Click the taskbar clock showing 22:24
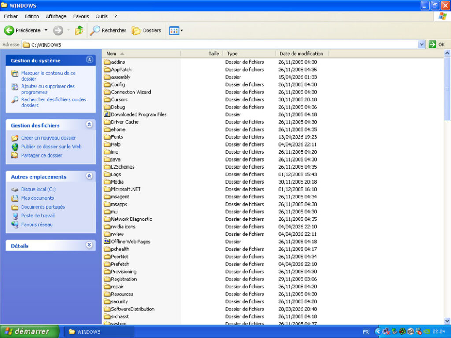The height and width of the screenshot is (338, 451). pyautogui.click(x=439, y=332)
